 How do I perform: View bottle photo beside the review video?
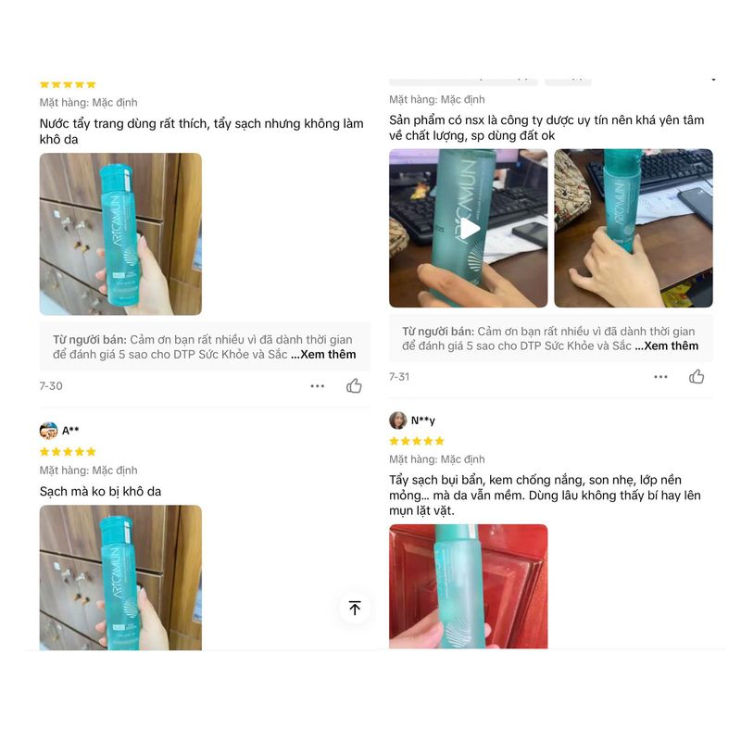pos(634,228)
